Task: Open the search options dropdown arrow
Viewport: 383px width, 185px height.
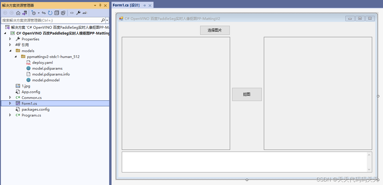Action: 107,20
